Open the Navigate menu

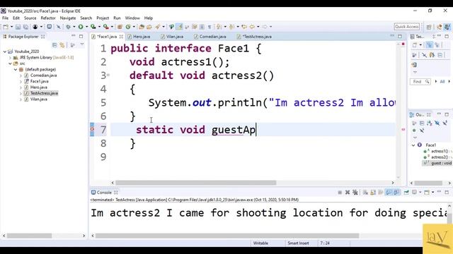[68, 18]
